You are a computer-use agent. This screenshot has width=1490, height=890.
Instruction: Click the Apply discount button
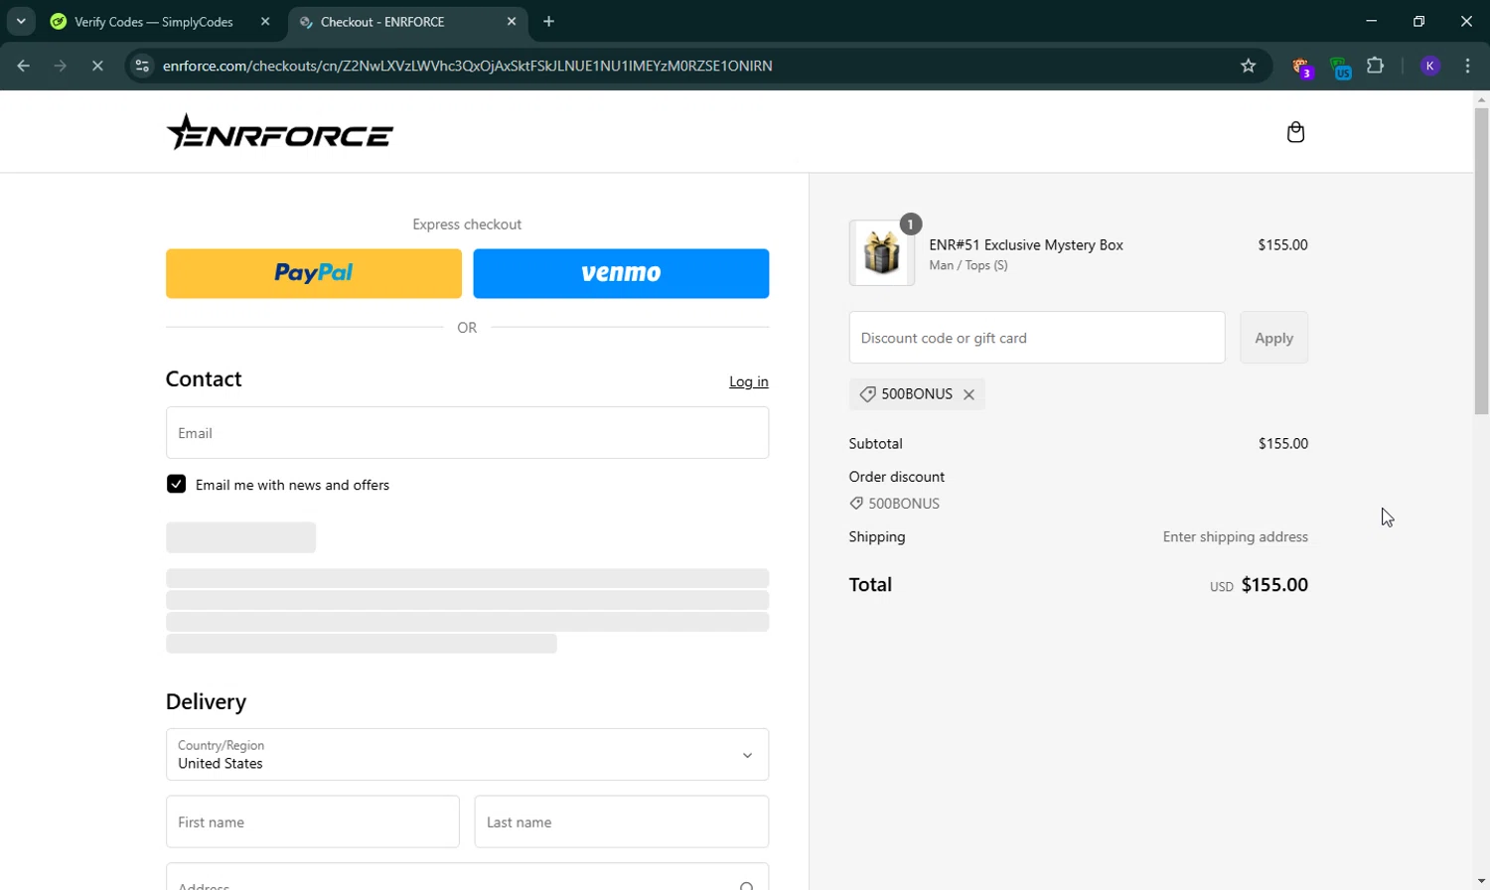point(1273,338)
